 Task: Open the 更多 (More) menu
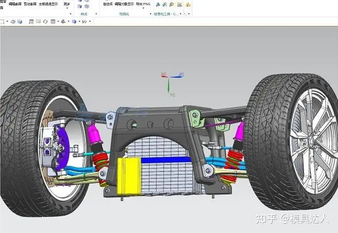pos(67,5)
